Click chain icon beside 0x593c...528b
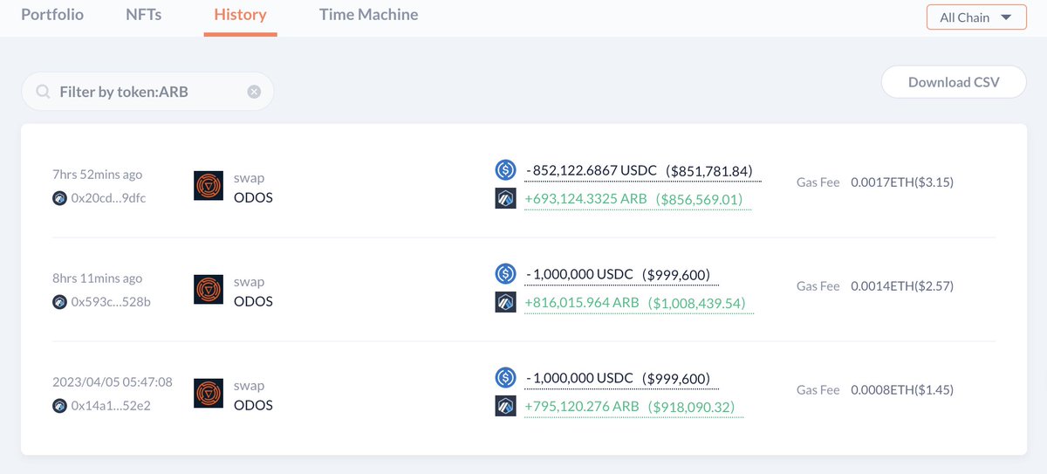The width and height of the screenshot is (1047, 474). [59, 302]
